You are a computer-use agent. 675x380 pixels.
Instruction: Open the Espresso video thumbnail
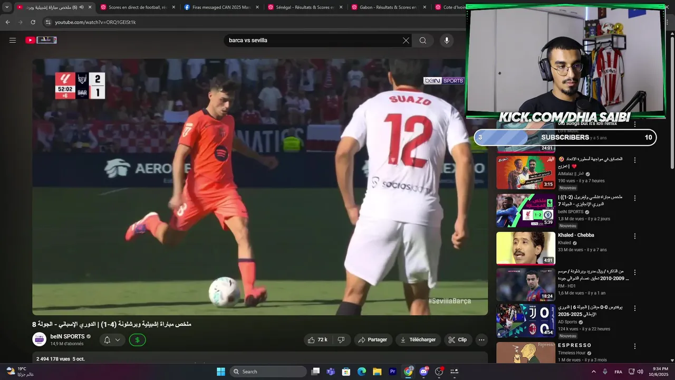tap(526, 353)
